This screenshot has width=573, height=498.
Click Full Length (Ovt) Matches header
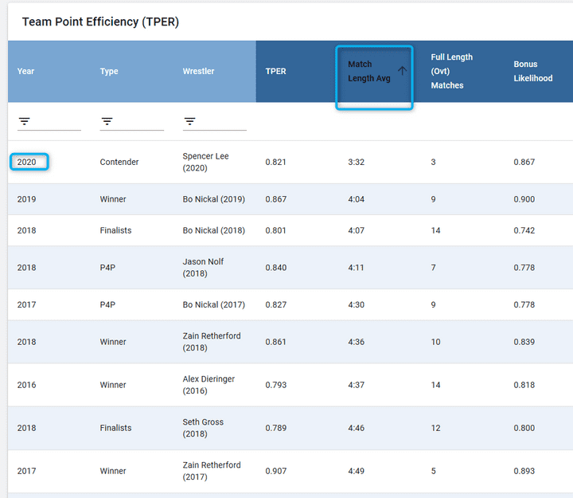click(451, 71)
